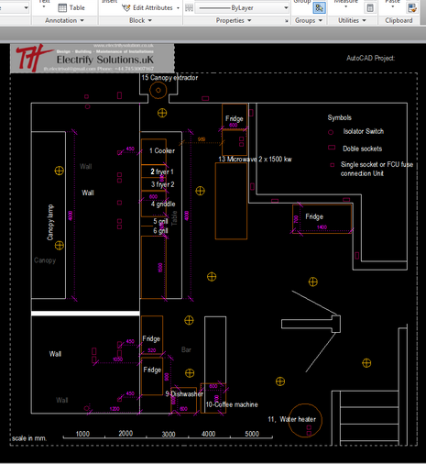Click the Edit Attributes icon
Image resolution: width=426 pixels, height=464 pixels.
point(126,8)
